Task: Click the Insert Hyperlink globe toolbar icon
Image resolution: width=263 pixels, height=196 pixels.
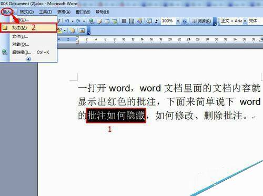Action: [92, 21]
